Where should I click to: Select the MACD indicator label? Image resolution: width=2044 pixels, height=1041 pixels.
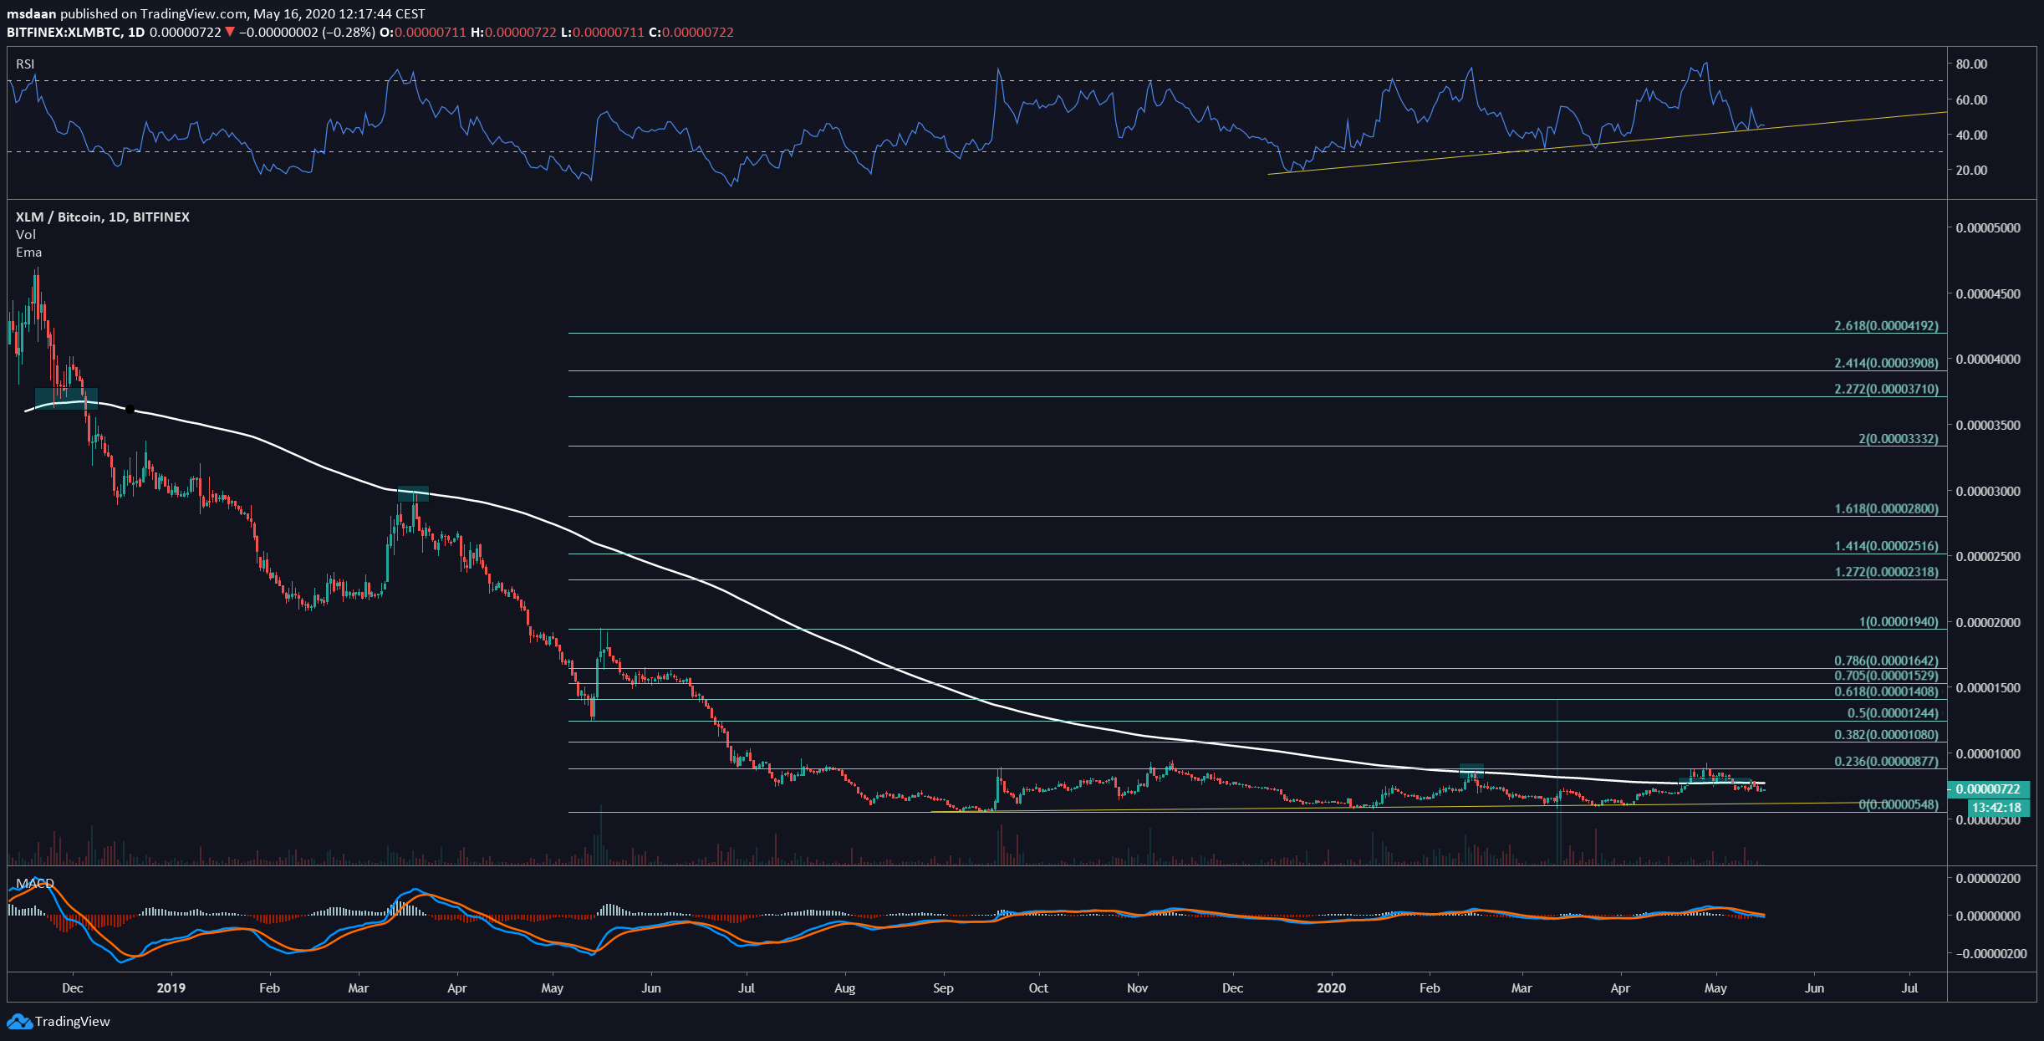point(35,883)
